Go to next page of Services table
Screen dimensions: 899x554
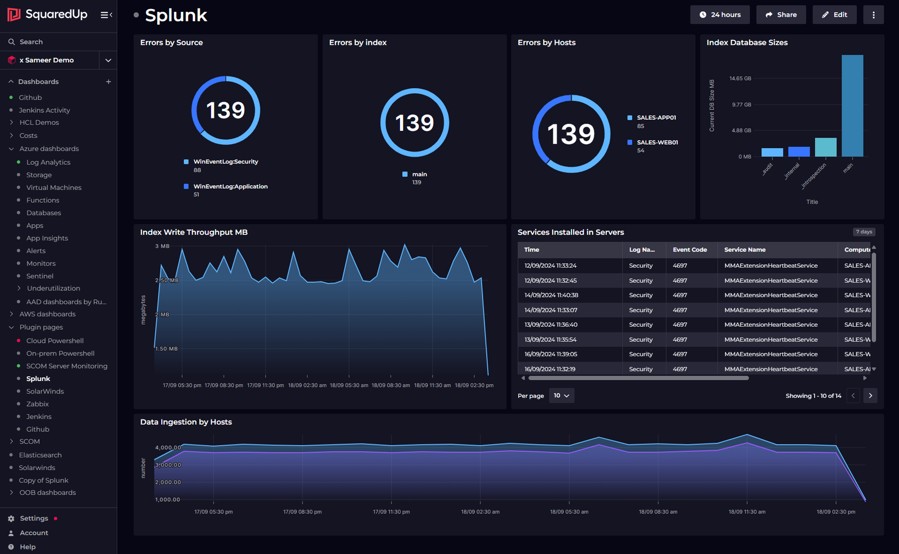(870, 396)
